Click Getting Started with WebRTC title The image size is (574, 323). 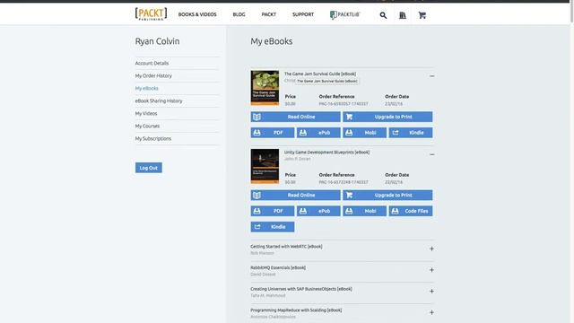click(286, 247)
